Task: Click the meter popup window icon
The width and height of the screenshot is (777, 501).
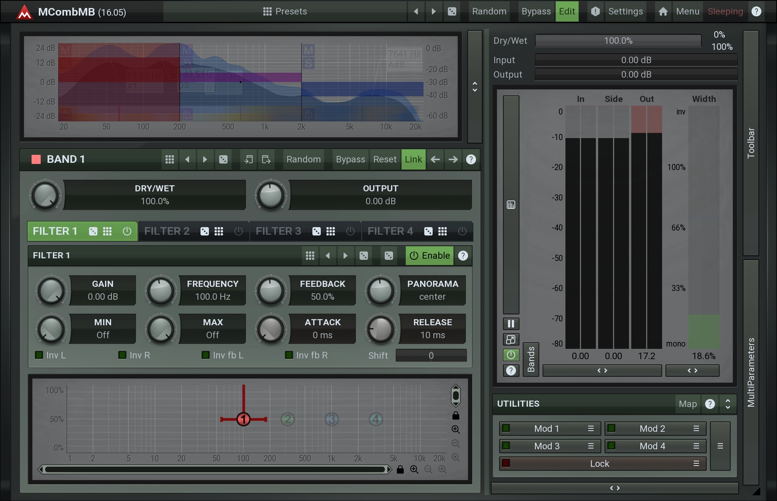Action: click(x=511, y=339)
